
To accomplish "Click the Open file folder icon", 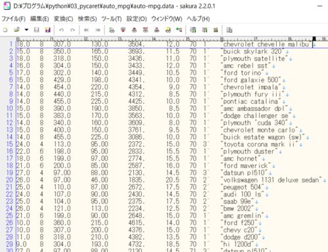I will pyautogui.click(x=16, y=30).
